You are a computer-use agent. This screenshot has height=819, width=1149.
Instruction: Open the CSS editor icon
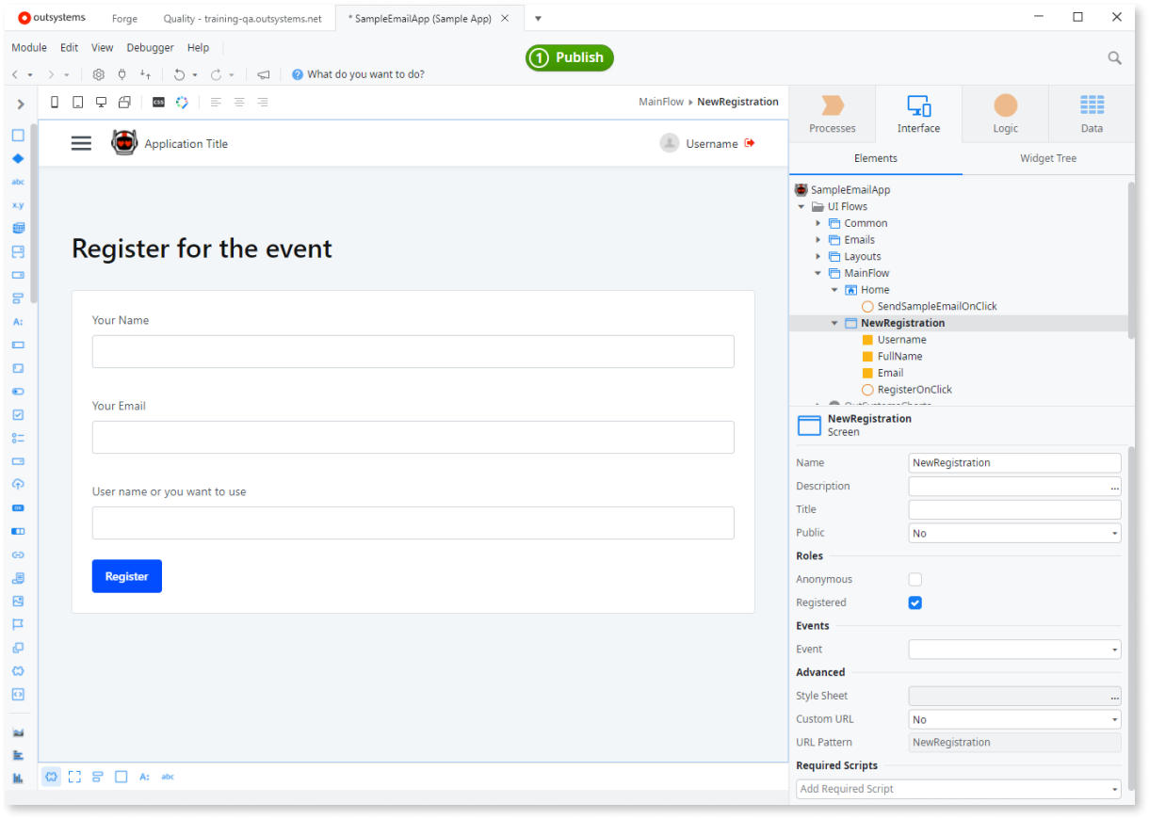[x=158, y=101]
